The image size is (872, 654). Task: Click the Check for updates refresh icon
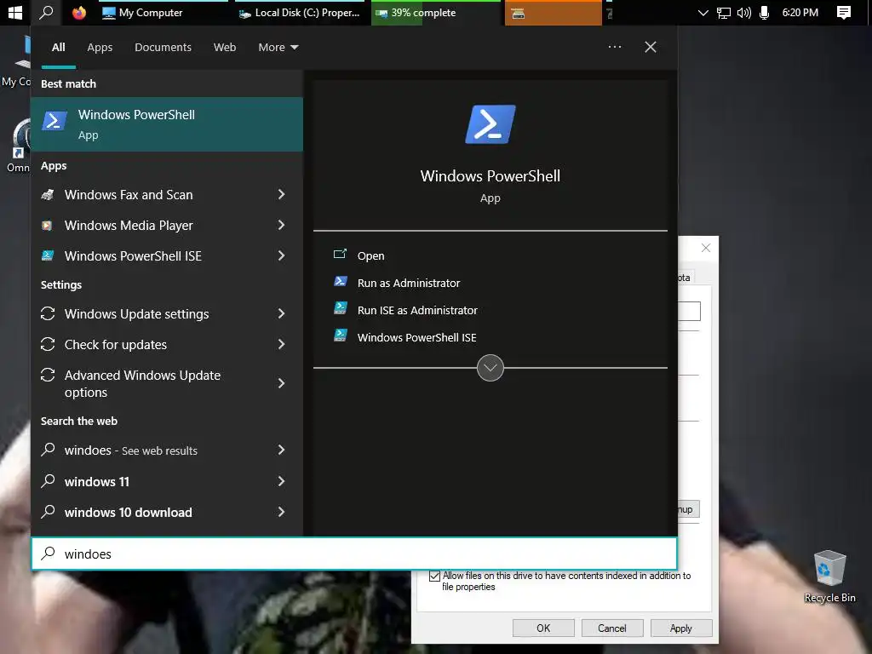pyautogui.click(x=48, y=344)
